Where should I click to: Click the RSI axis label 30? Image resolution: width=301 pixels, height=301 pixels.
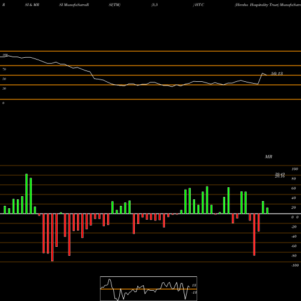click(4, 88)
